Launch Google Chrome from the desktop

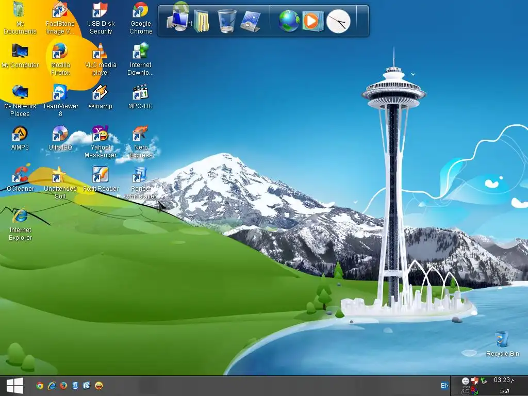tap(141, 18)
